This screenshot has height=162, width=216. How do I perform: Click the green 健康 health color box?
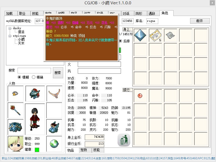37,150
